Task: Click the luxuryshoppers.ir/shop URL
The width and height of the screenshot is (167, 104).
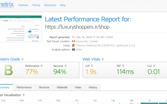Action: tap(77, 27)
